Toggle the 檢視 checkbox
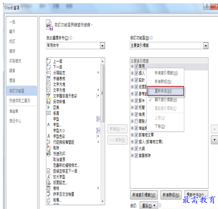This screenshot has width=218, height=209. [136, 114]
